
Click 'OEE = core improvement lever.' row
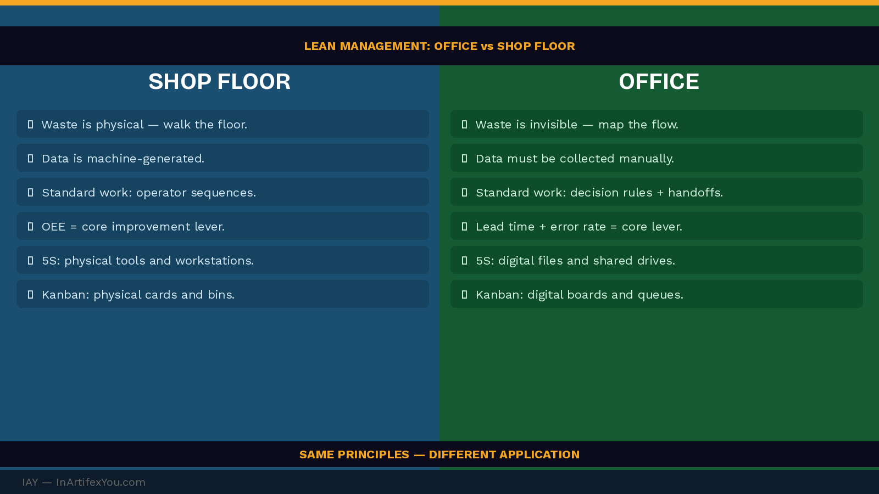point(222,226)
